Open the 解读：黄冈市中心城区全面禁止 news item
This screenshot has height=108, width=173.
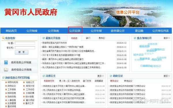click(x=63, y=59)
